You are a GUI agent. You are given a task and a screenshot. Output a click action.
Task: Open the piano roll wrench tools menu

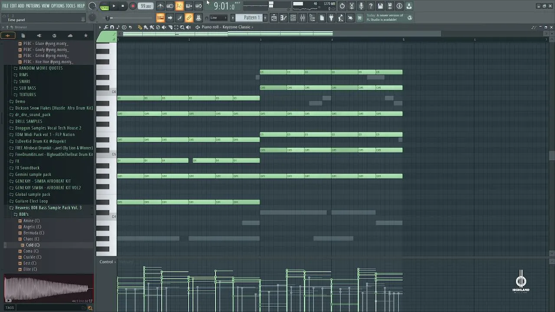106,27
